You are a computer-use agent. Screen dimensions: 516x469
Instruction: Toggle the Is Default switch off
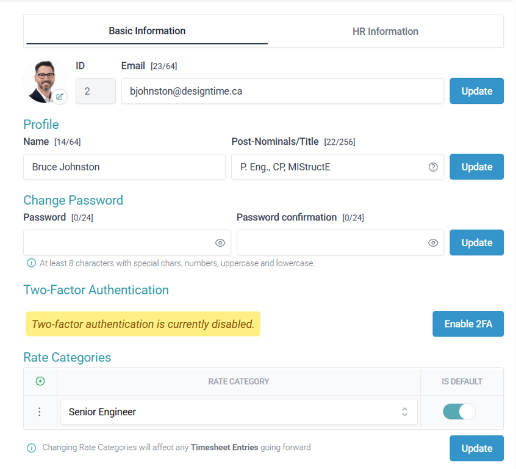459,412
